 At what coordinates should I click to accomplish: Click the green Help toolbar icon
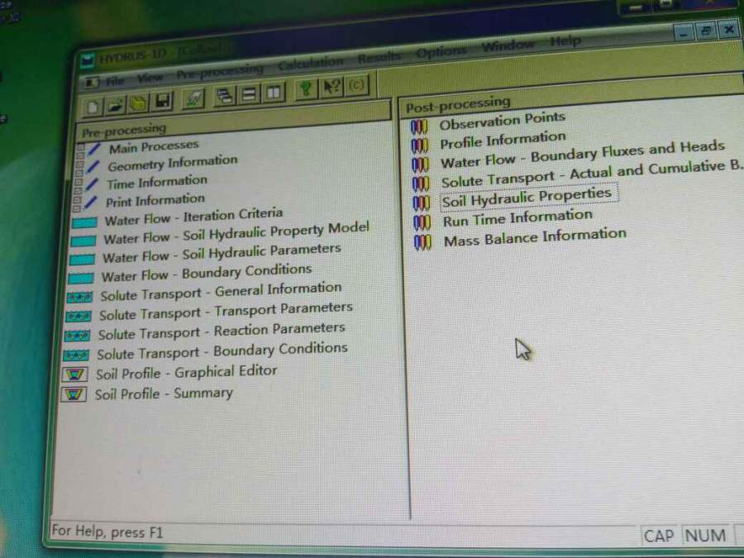click(306, 89)
